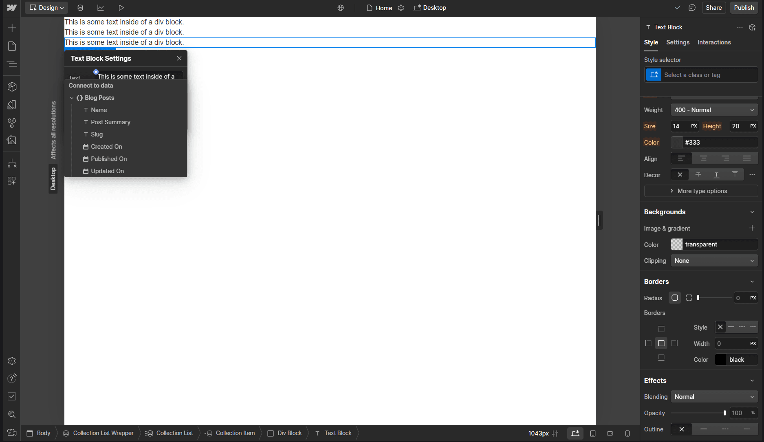Click the Share button
This screenshot has height=442, width=764.
pos(714,8)
